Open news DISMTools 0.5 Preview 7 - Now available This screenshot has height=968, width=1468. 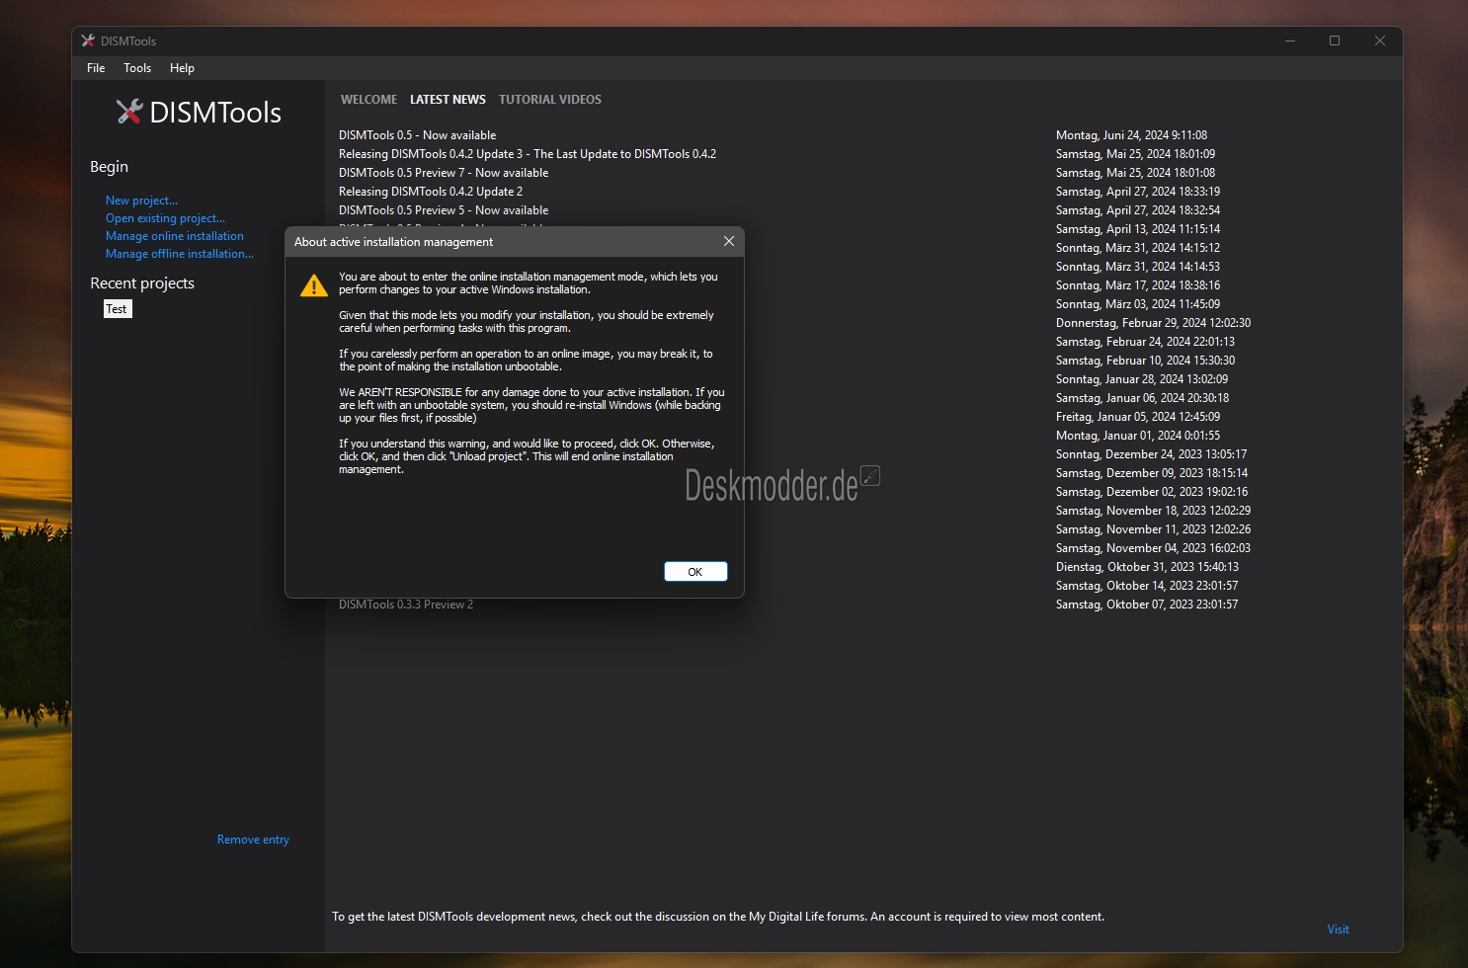[x=444, y=173]
